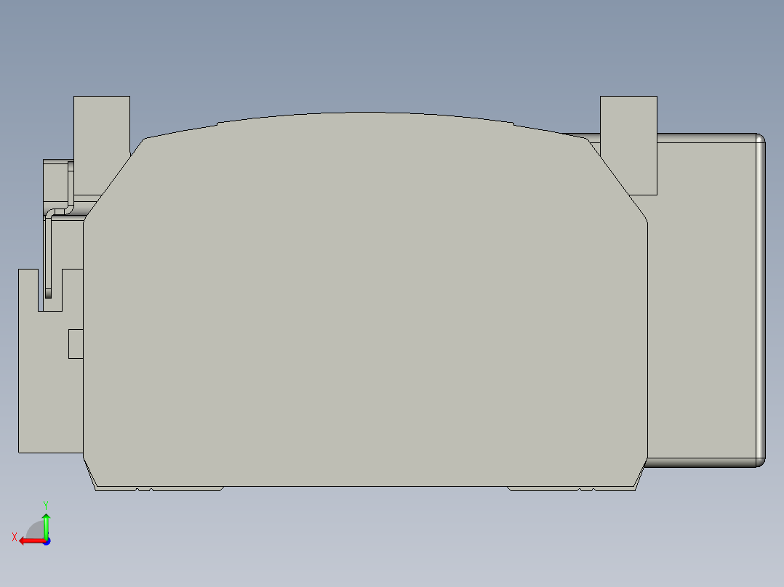Select the large central front face of the model
Image resolution: width=784 pixels, height=587 pixels.
tap(365, 300)
